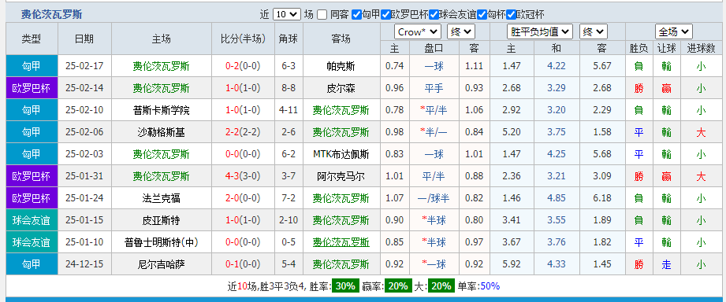Open the 终 dropdown next to Crow*
Screen dimensions: 726x302
(461, 32)
